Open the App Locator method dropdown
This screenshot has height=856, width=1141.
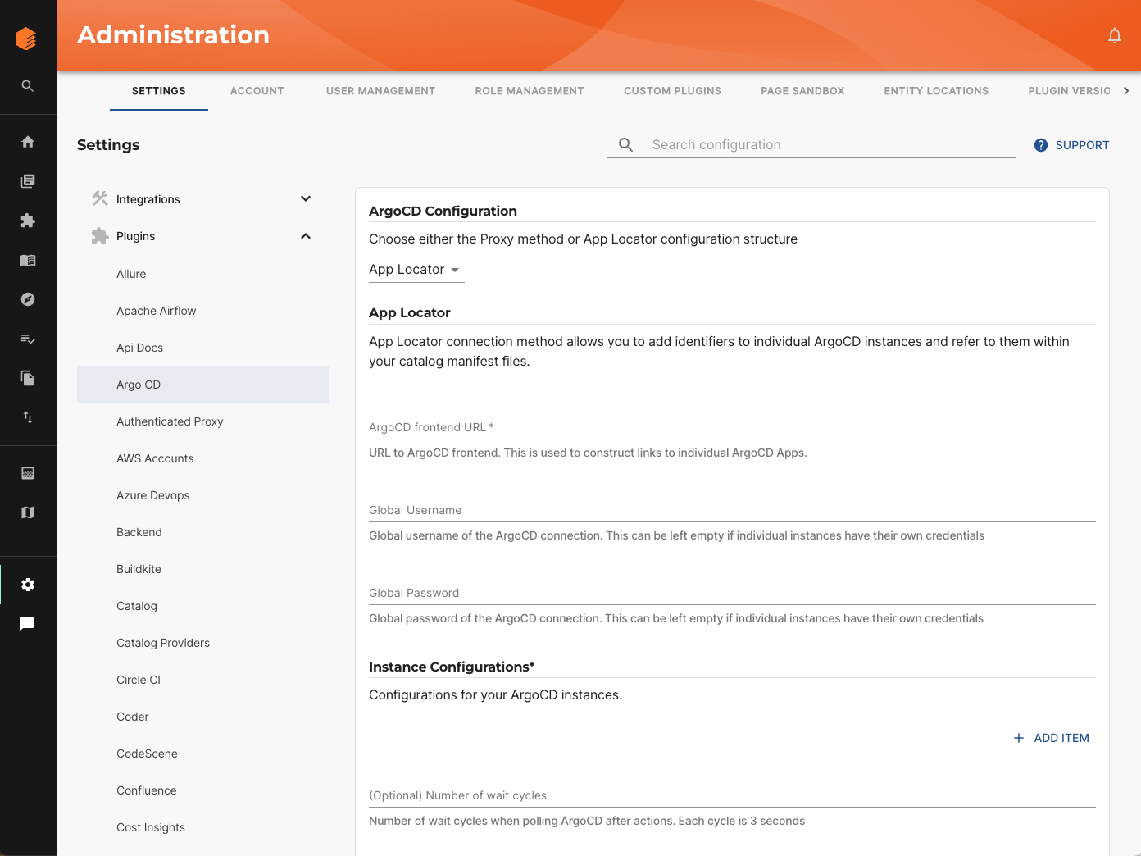click(x=416, y=270)
